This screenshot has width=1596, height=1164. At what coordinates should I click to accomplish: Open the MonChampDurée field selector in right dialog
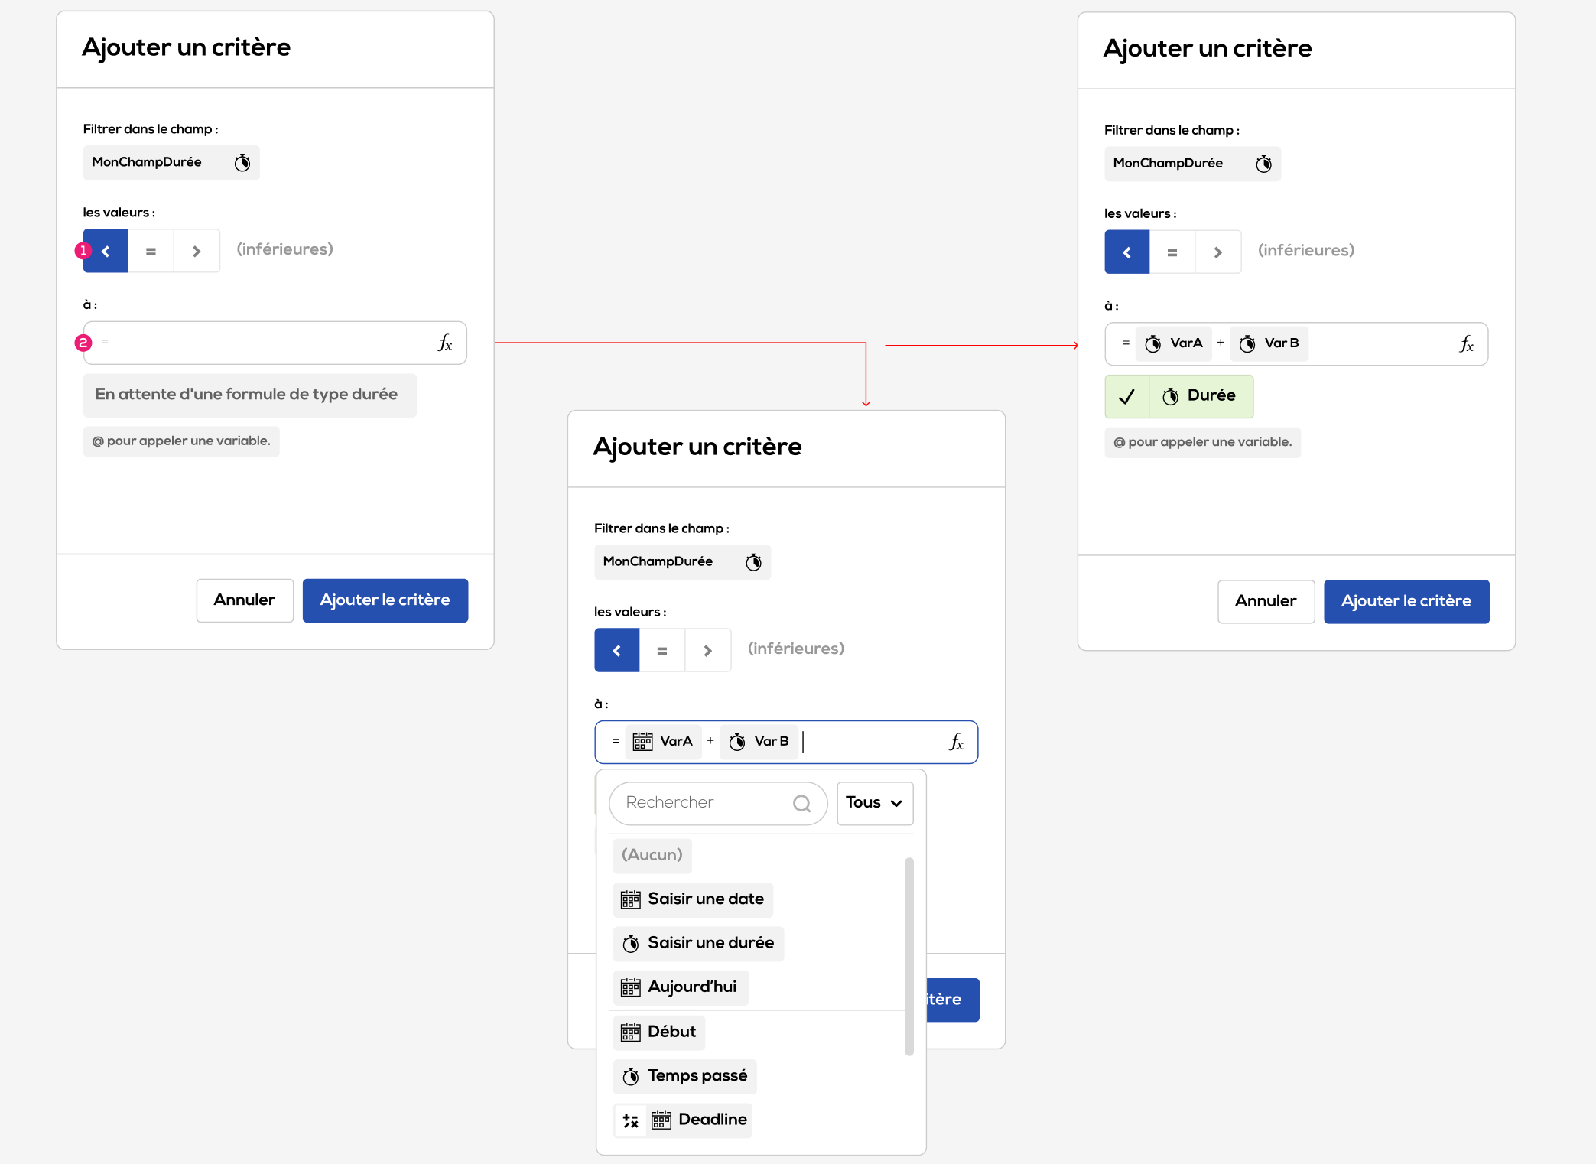click(1191, 164)
